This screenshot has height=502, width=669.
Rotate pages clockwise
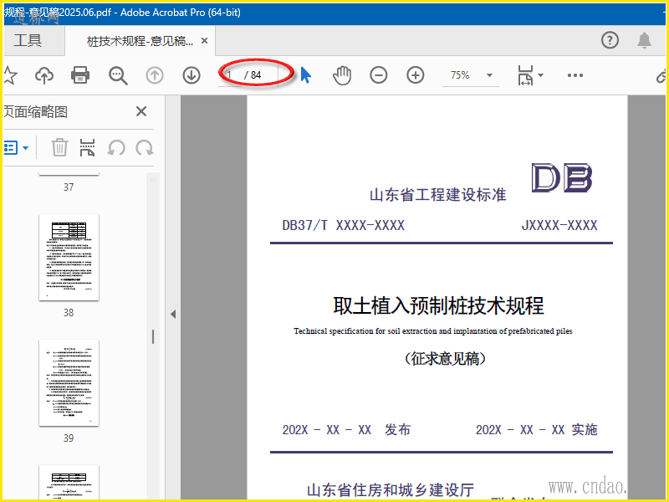[145, 148]
